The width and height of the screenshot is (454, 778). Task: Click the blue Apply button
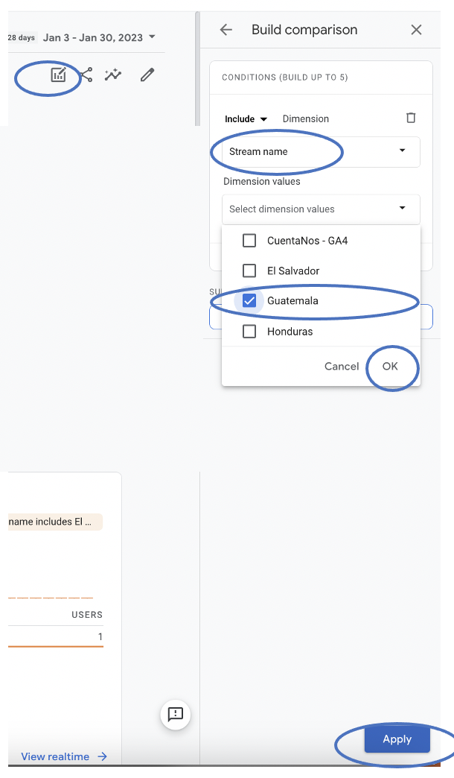[x=397, y=739]
